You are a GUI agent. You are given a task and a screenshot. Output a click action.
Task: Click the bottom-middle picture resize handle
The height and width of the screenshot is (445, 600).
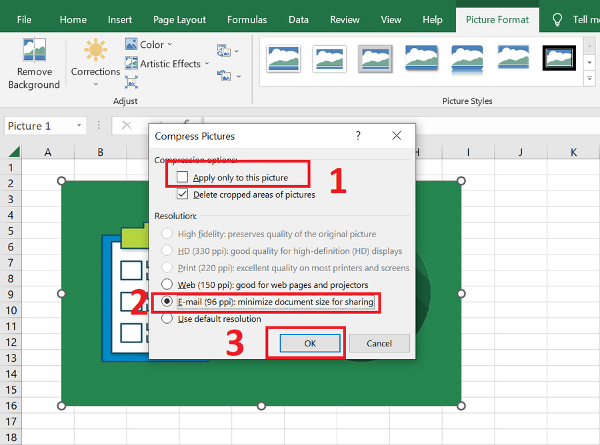point(261,405)
